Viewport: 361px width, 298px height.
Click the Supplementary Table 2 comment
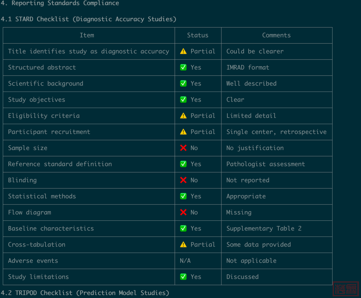pos(264,229)
